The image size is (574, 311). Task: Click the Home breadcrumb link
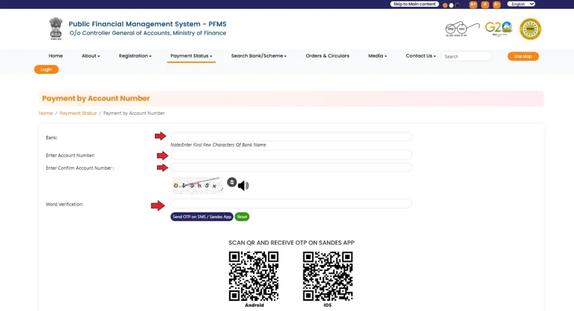pyautogui.click(x=46, y=113)
